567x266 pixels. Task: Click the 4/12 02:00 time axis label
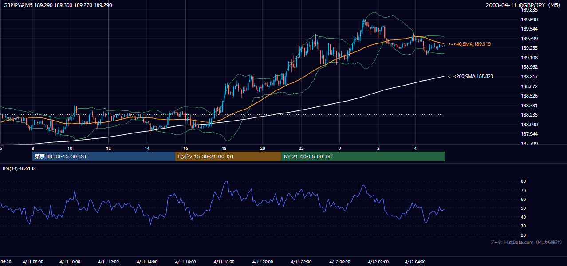tap(378, 262)
